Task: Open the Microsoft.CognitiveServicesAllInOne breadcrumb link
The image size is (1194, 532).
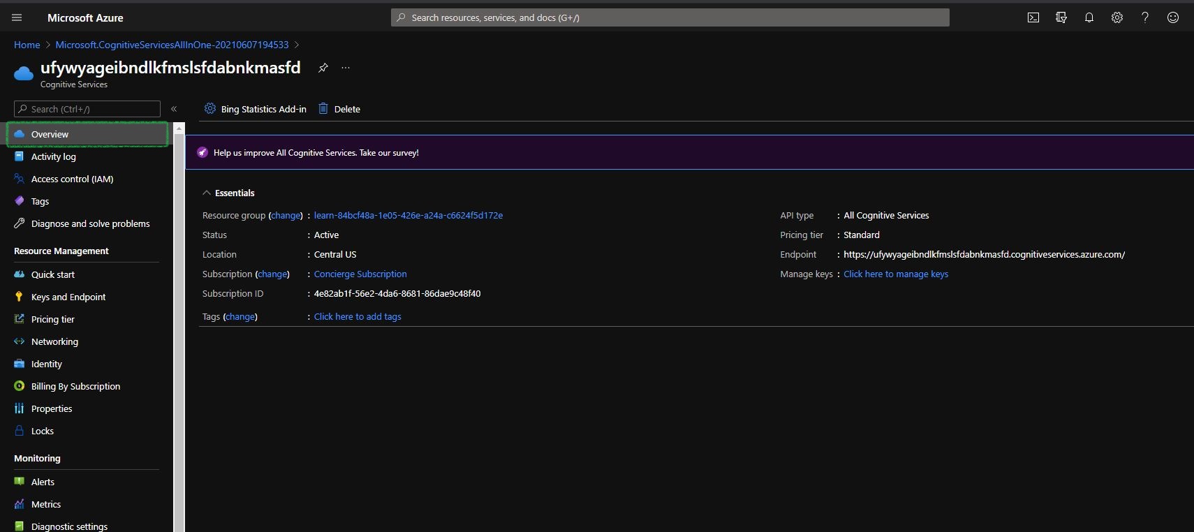Action: [x=172, y=45]
